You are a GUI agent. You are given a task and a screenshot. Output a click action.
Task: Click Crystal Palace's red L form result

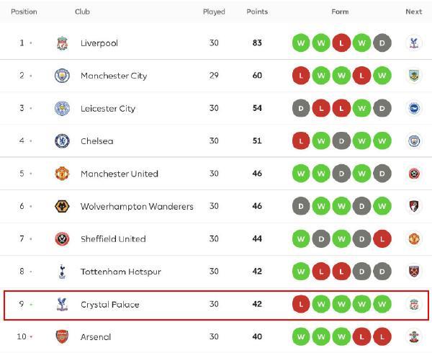300,305
